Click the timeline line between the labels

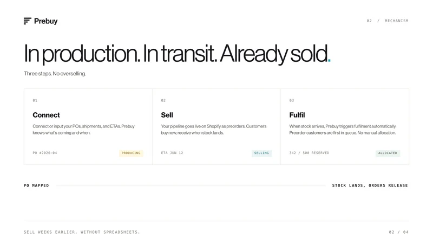pyautogui.click(x=191, y=185)
